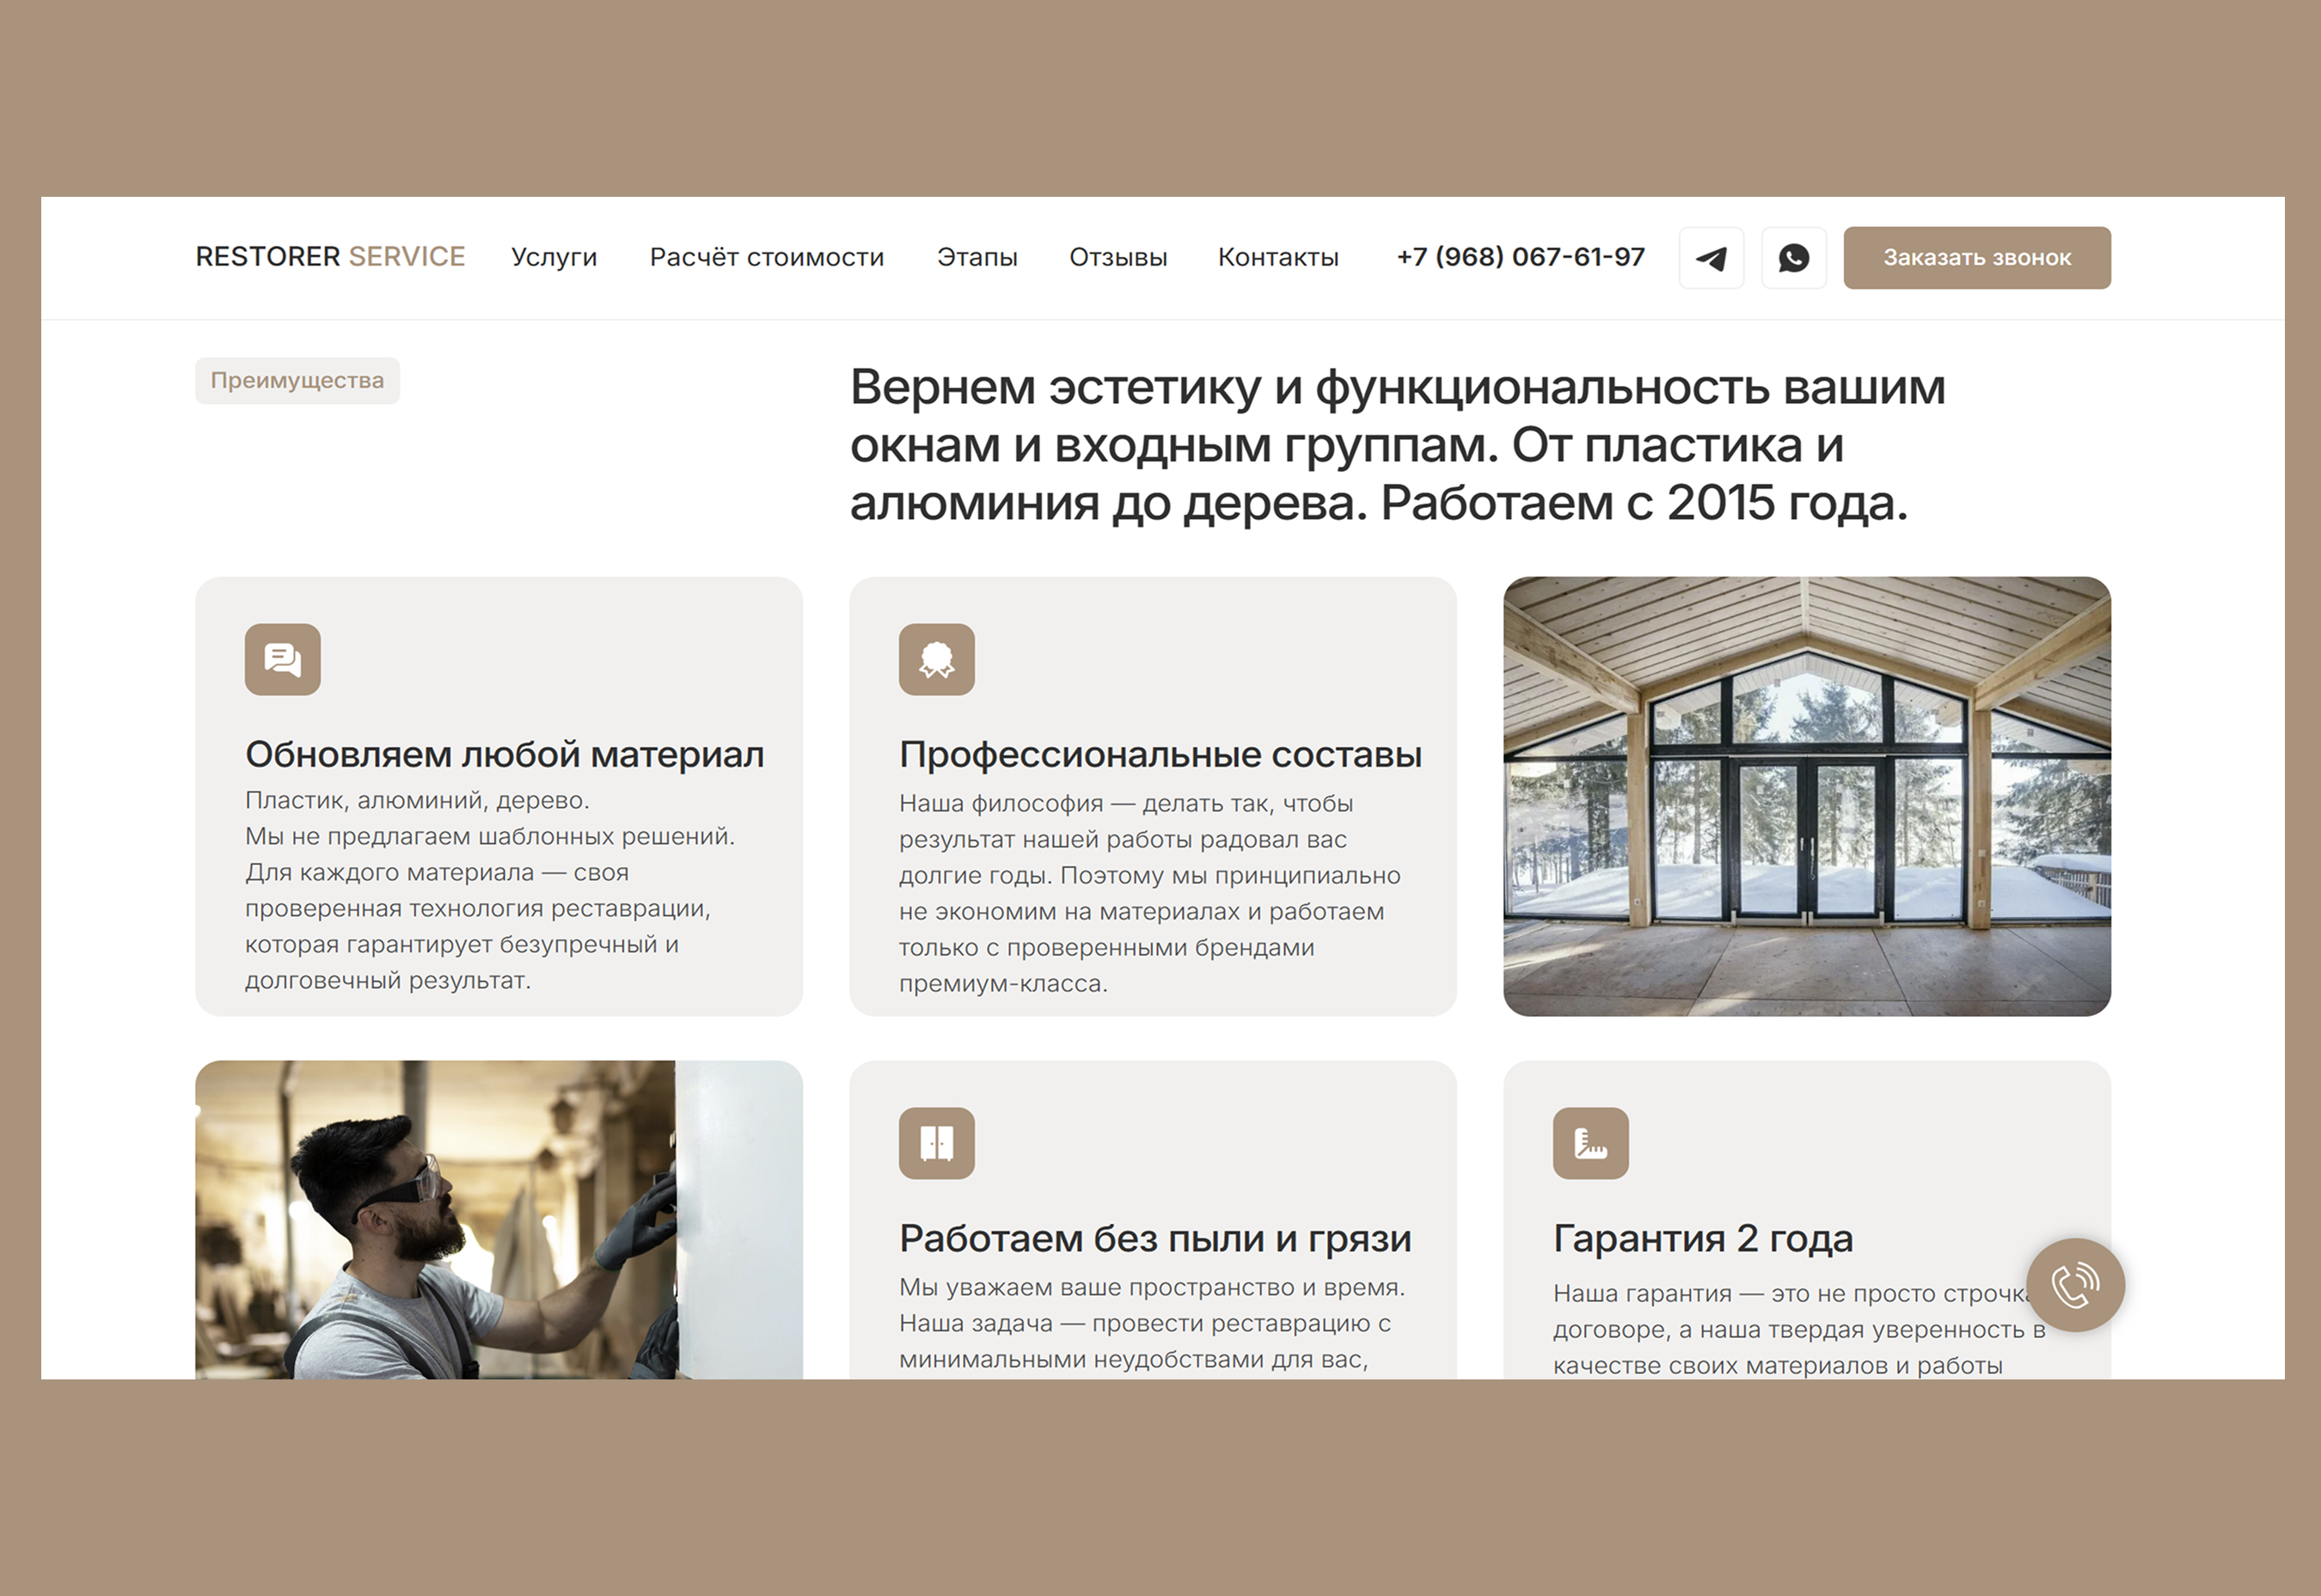Click the award ribbon icon above Профессиональные составы
The height and width of the screenshot is (1596, 2321).
coord(936,659)
